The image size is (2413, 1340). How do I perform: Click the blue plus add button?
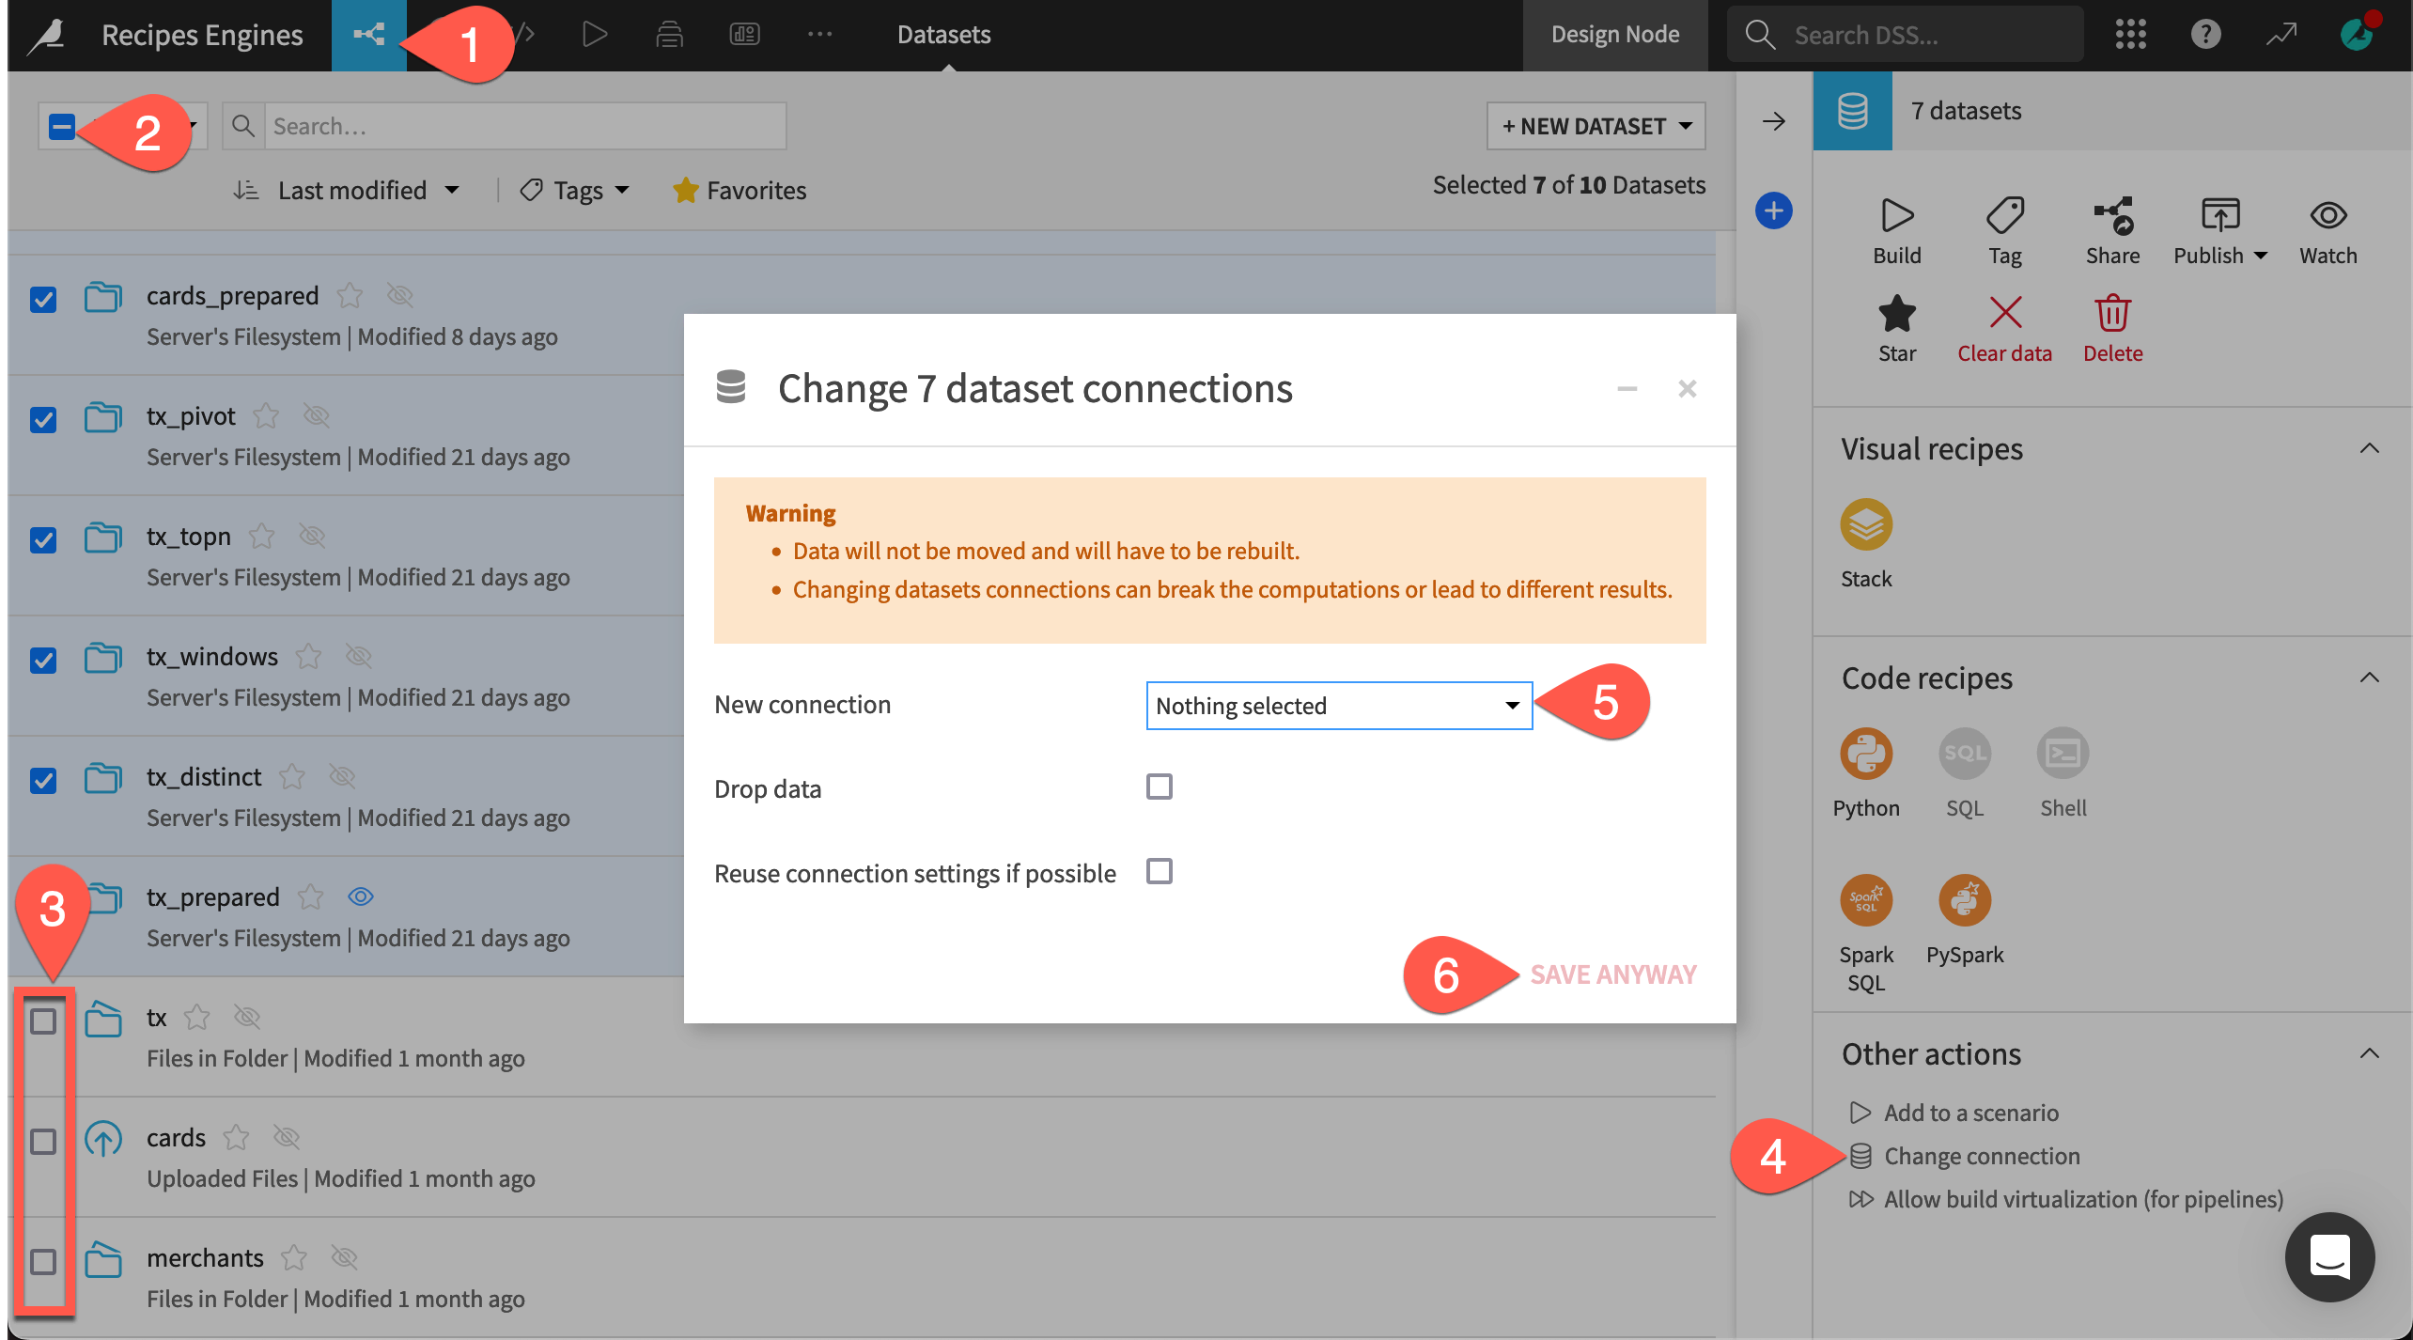point(1773,210)
